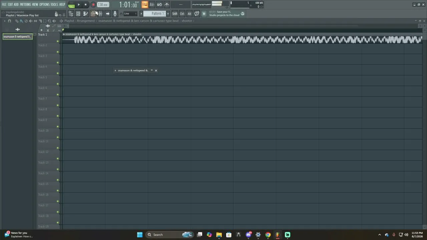Image resolution: width=427 pixels, height=240 pixels.
Task: Select the playlist Mute tool
Action: 31,21
